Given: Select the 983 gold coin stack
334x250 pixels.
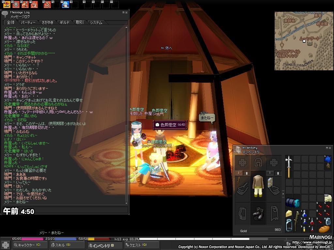Looking at the screenshot, I should (x=328, y=198).
